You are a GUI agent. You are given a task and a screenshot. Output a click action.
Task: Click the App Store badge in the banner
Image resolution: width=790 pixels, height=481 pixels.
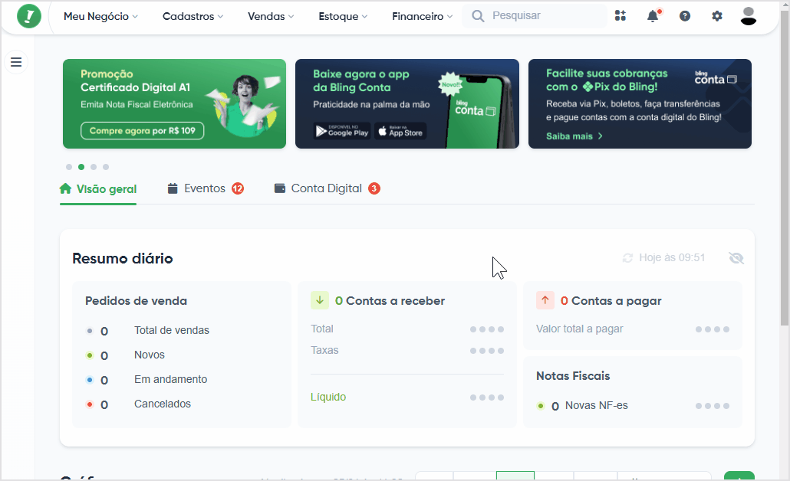point(400,131)
